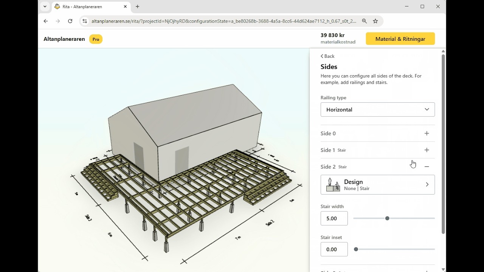The height and width of the screenshot is (272, 484).
Task: Click the Sides heading
Action: 329,66
